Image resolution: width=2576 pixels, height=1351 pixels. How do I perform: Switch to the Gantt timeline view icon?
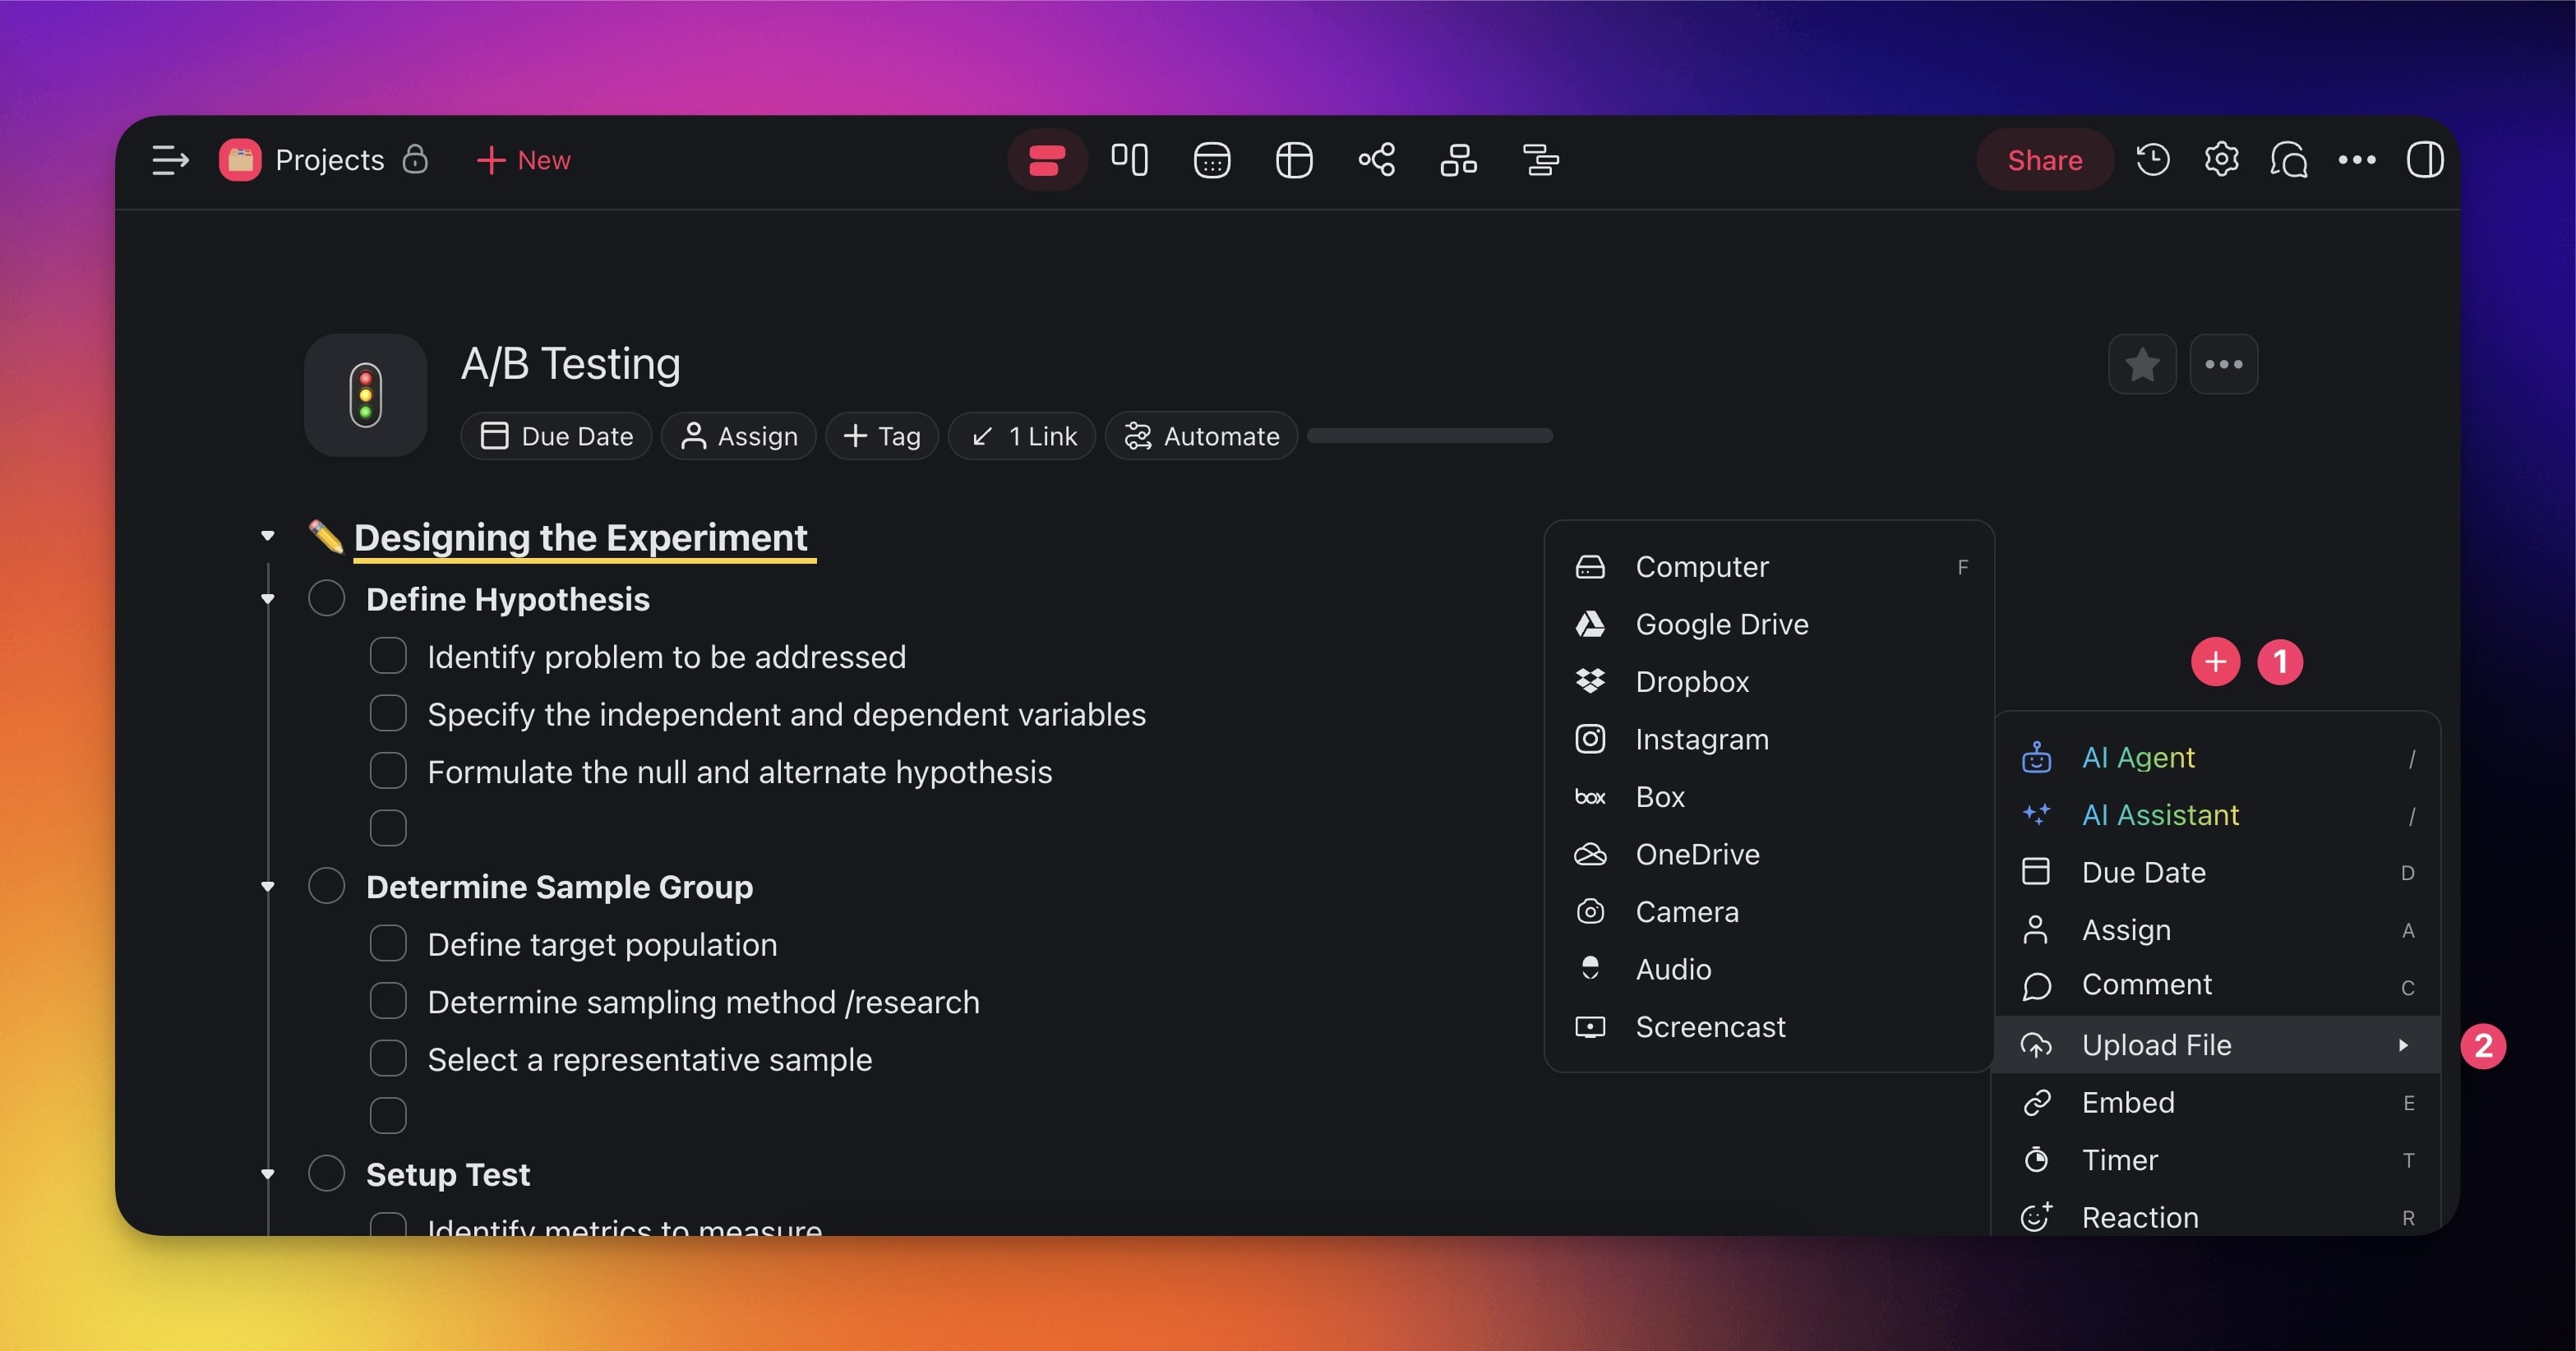(1540, 160)
